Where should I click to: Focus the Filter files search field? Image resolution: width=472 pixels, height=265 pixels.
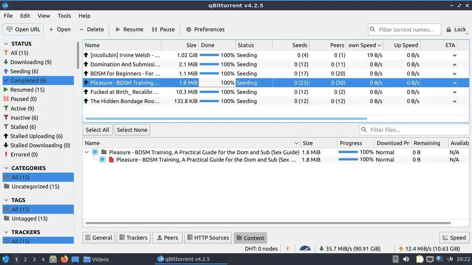(x=414, y=130)
